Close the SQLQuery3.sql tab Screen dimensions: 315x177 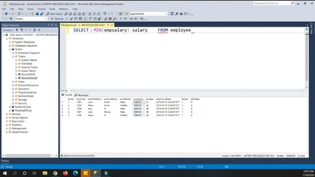pyautogui.click(x=112, y=25)
